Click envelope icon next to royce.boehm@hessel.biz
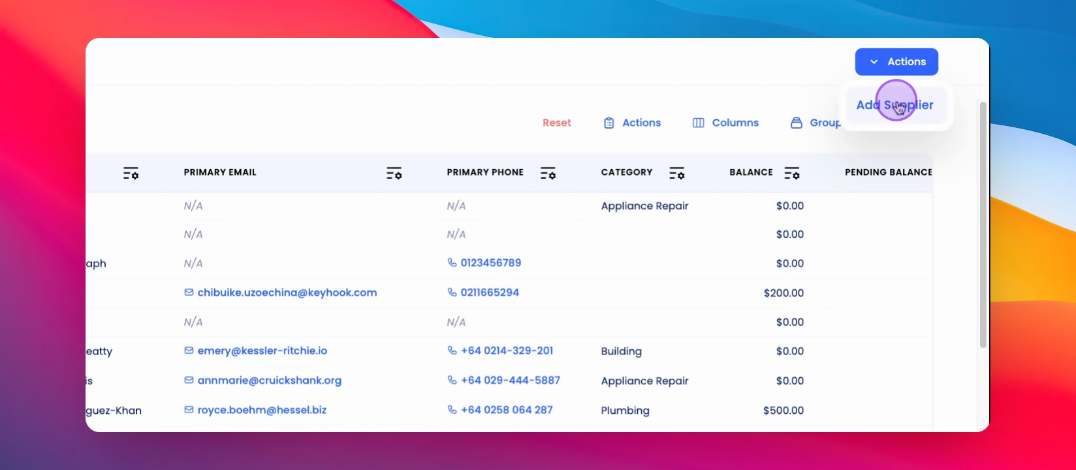The height and width of the screenshot is (470, 1076). point(189,410)
